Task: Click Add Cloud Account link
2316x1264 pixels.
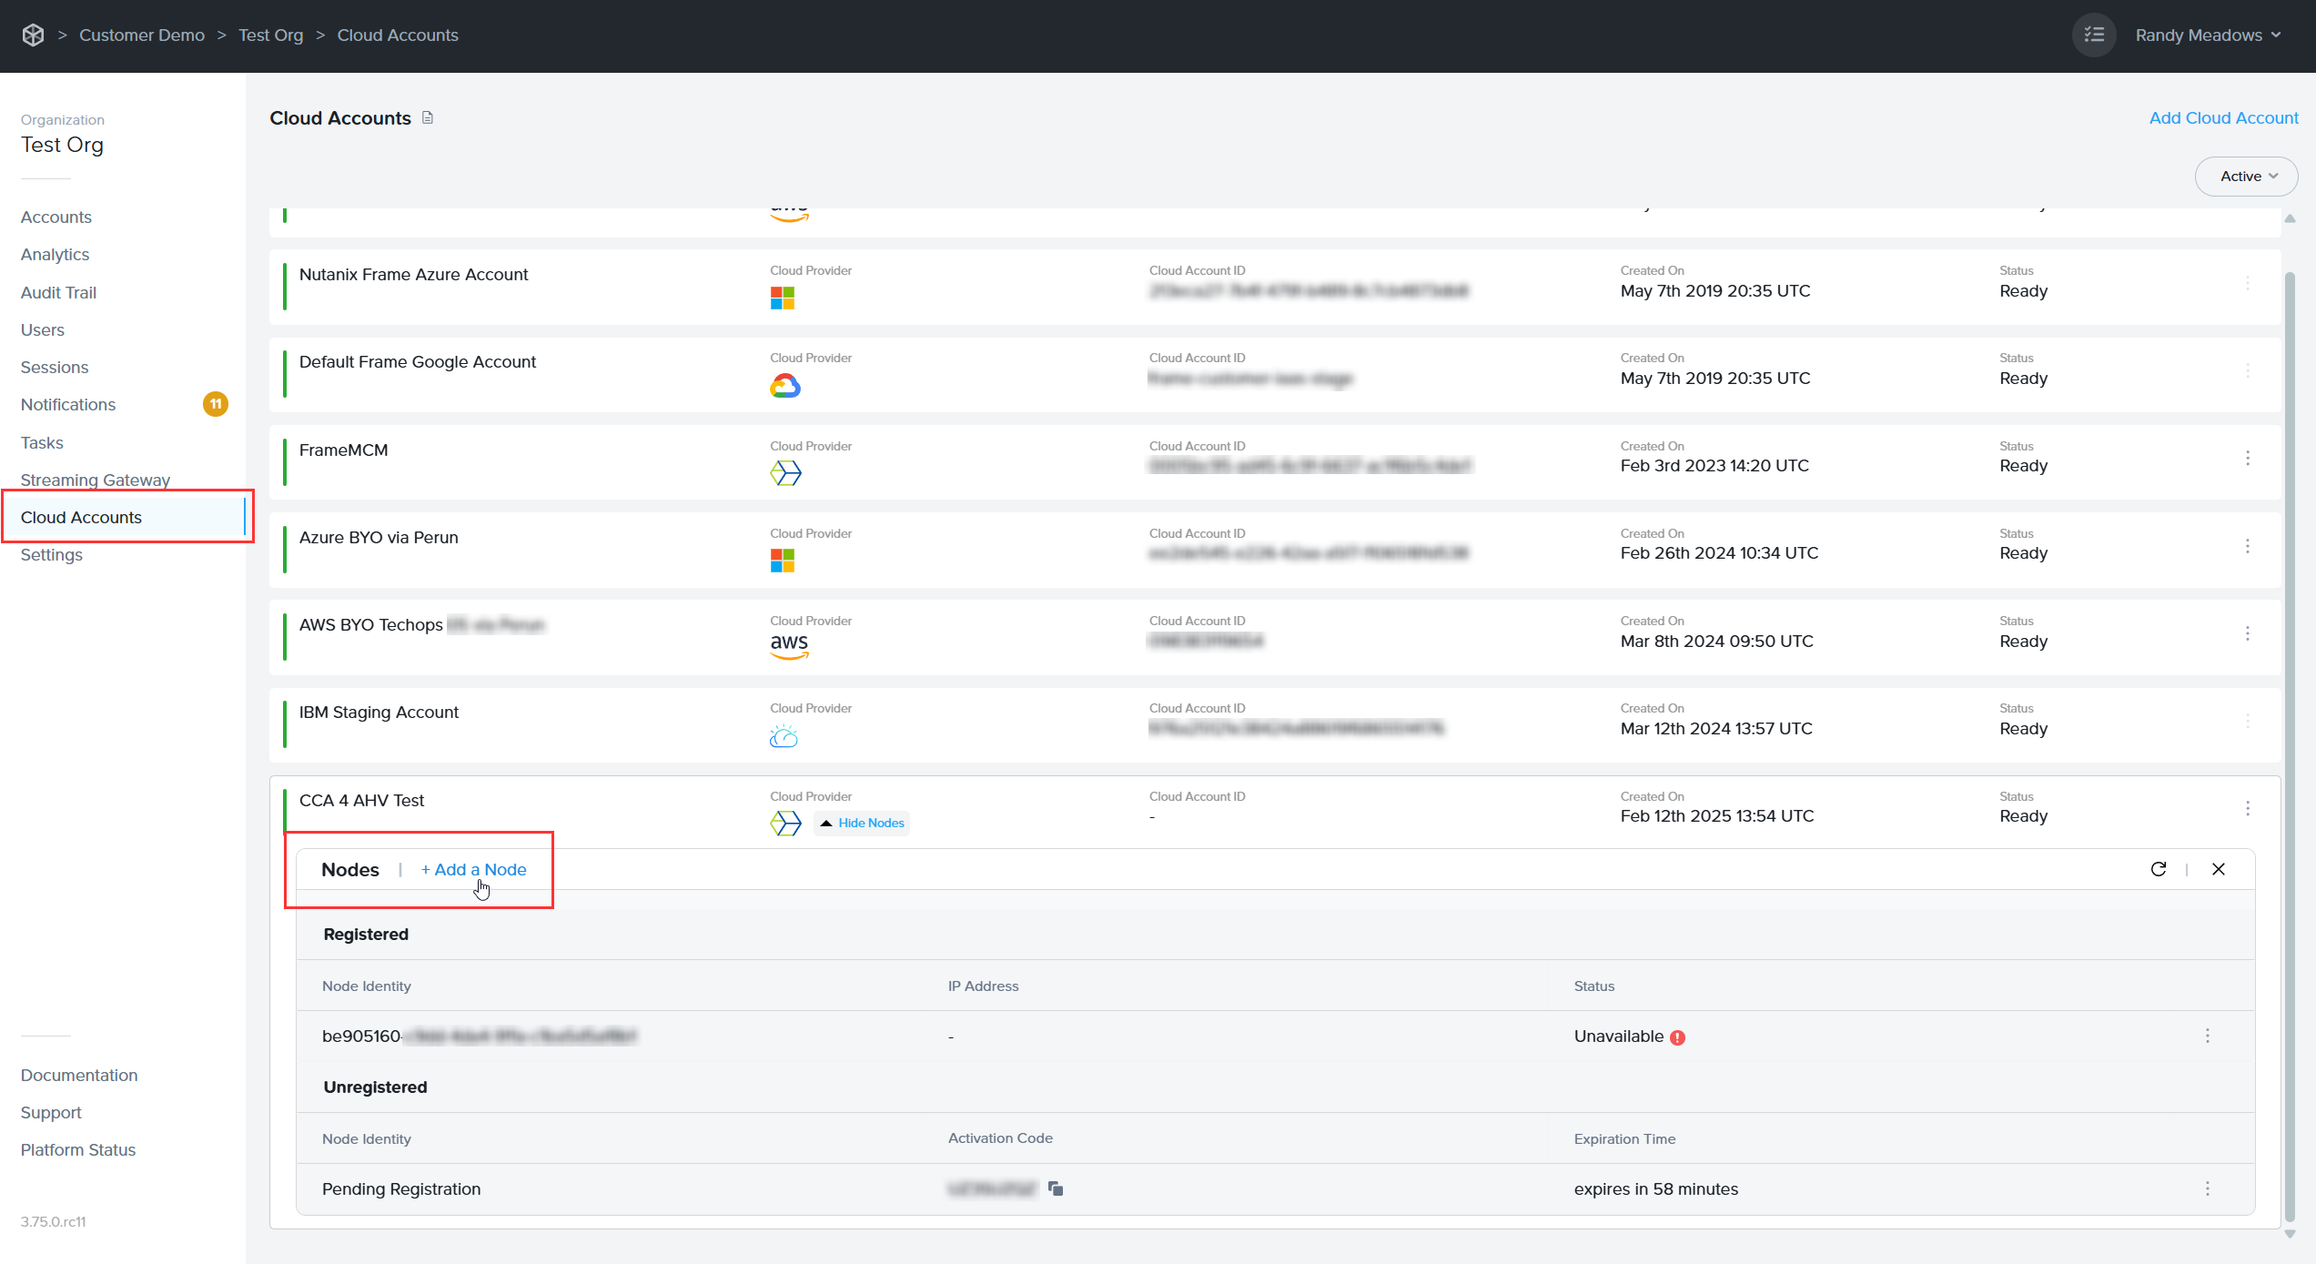Action: point(2223,117)
